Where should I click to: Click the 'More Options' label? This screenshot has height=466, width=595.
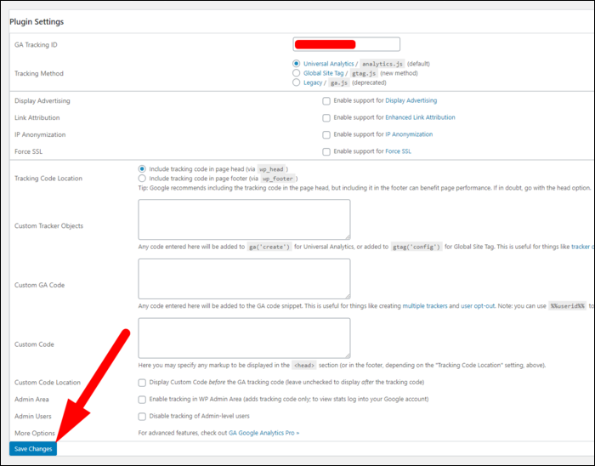[x=35, y=433]
